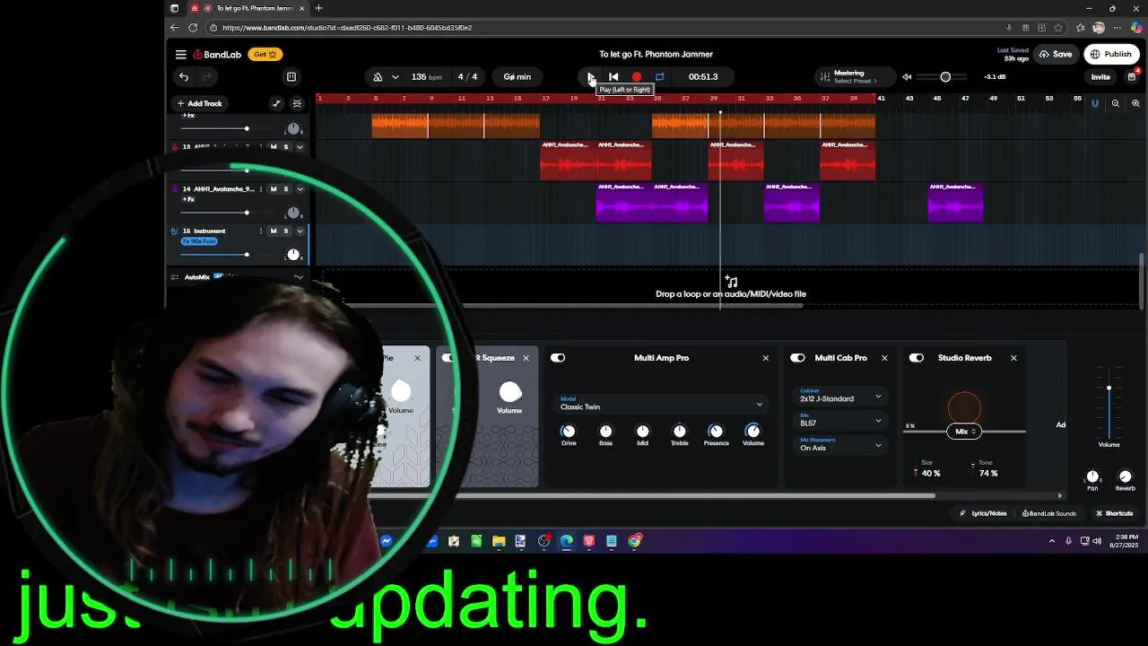Open track 15 three-dot menu
The width and height of the screenshot is (1148, 646).
261,231
